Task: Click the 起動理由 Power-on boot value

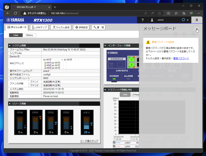Action: (x=50, y=96)
